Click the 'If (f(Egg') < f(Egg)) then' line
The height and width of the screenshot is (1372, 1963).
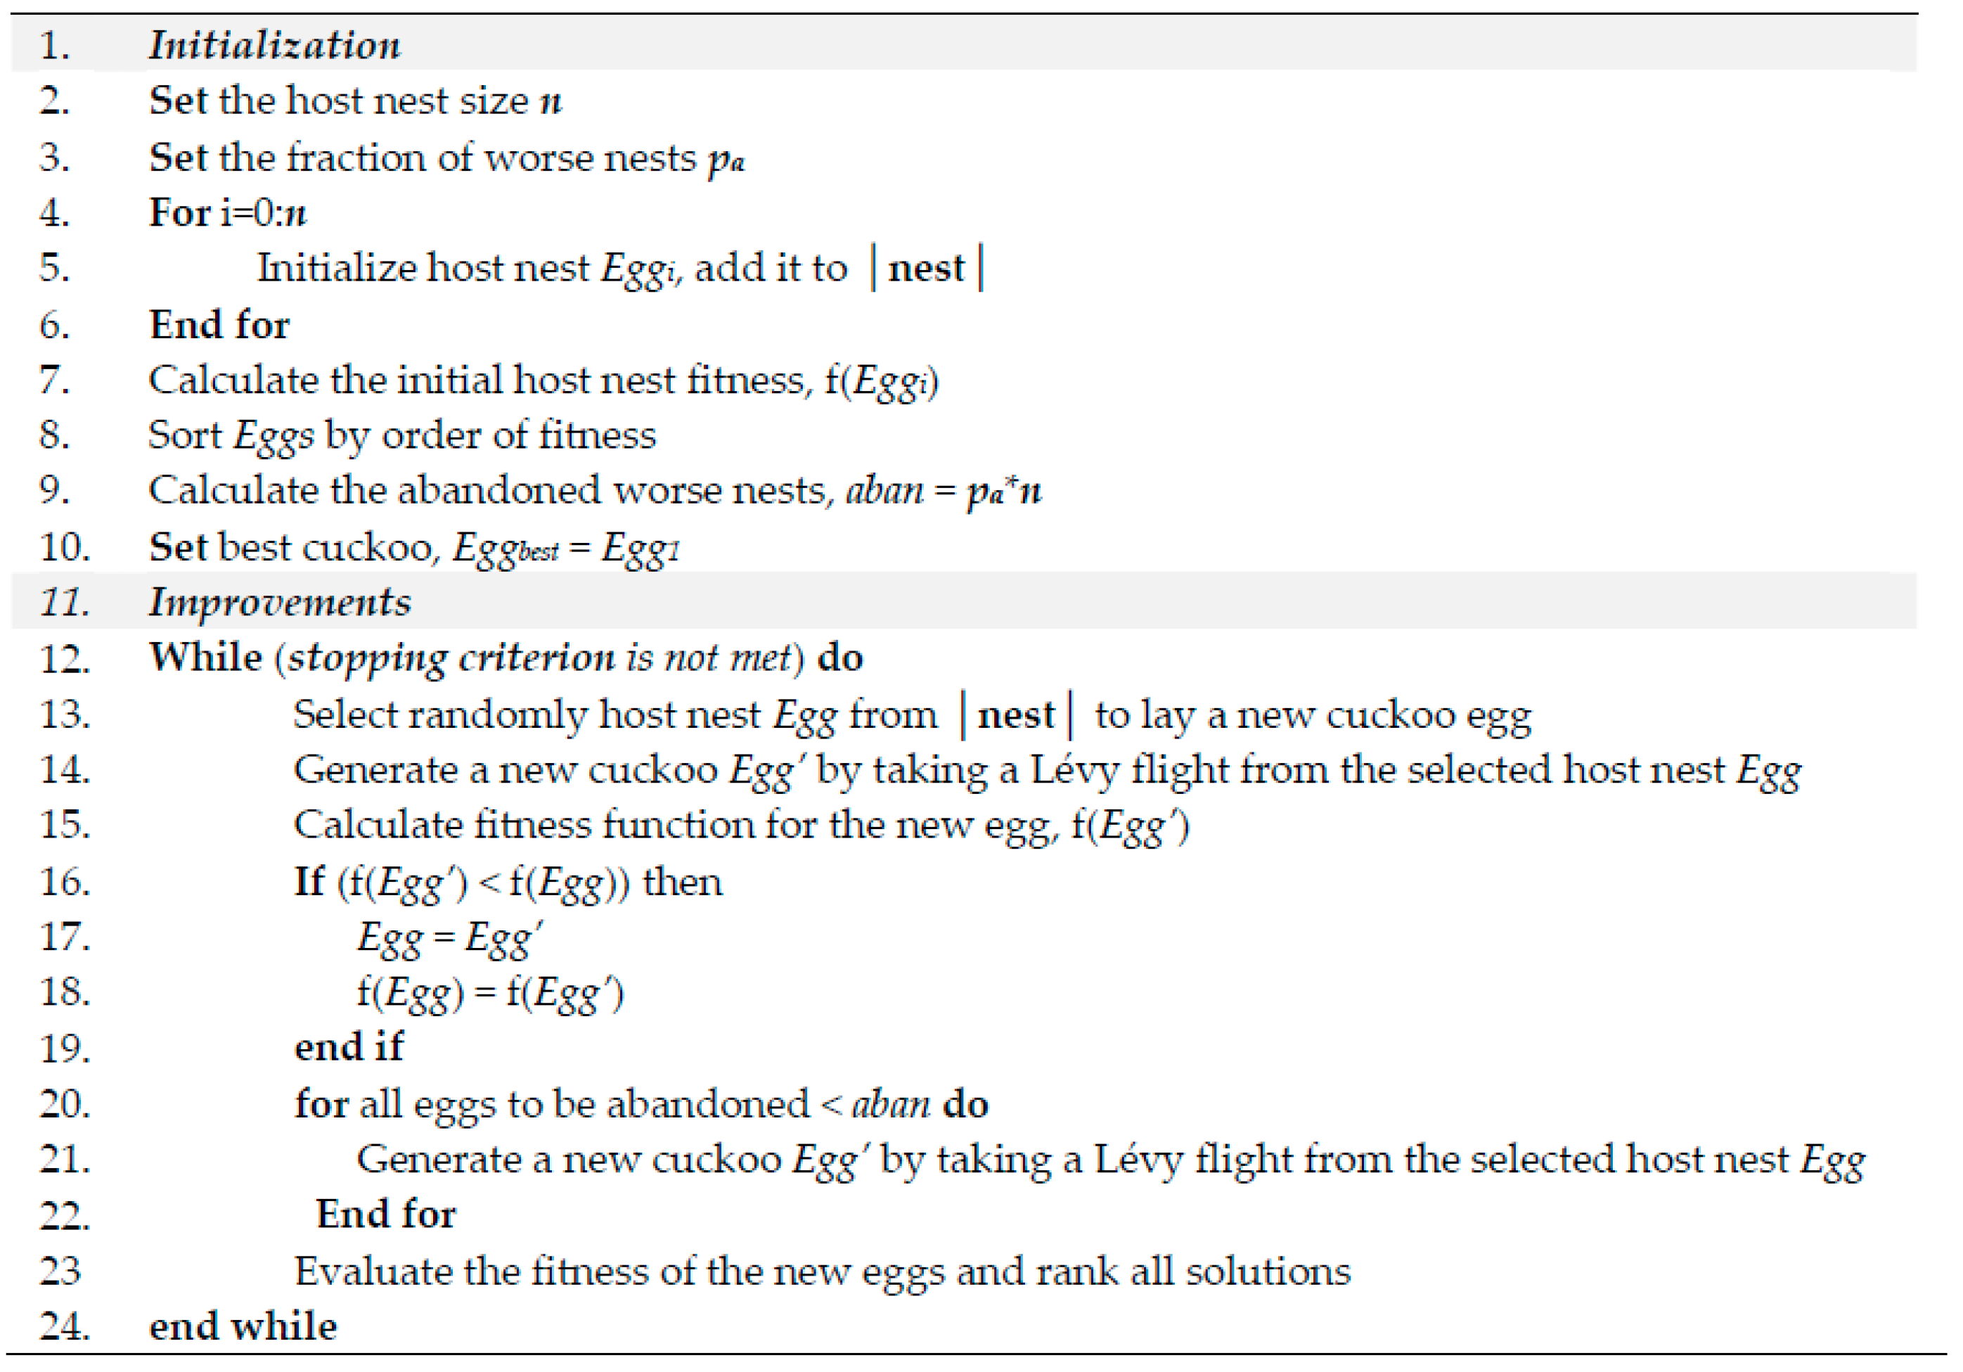click(x=508, y=882)
